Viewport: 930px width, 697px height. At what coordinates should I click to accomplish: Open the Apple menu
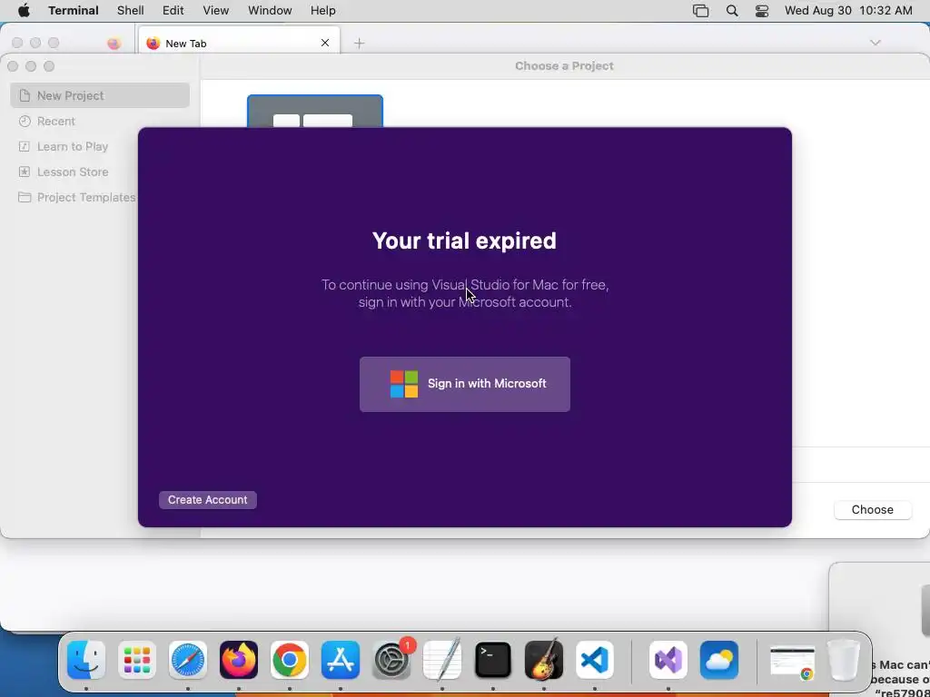click(x=23, y=11)
